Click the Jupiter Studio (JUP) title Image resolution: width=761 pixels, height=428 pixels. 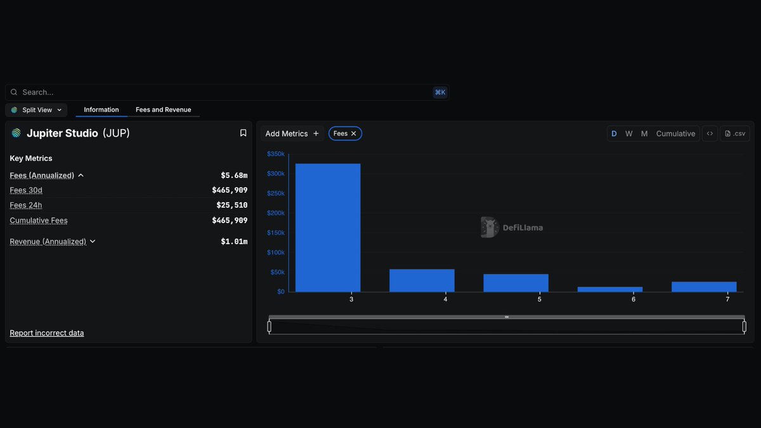tap(78, 133)
